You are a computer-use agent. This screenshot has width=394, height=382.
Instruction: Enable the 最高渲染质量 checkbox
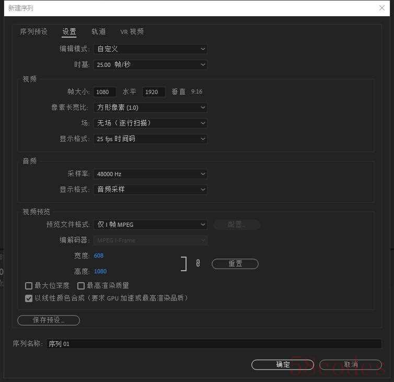81,286
